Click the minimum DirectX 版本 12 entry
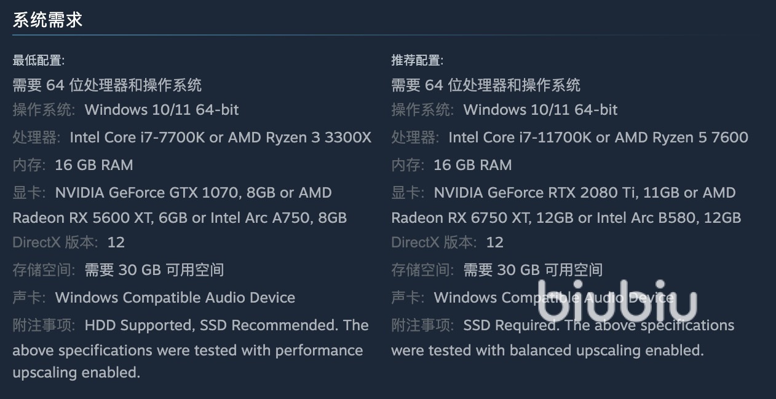The height and width of the screenshot is (399, 776). [69, 242]
